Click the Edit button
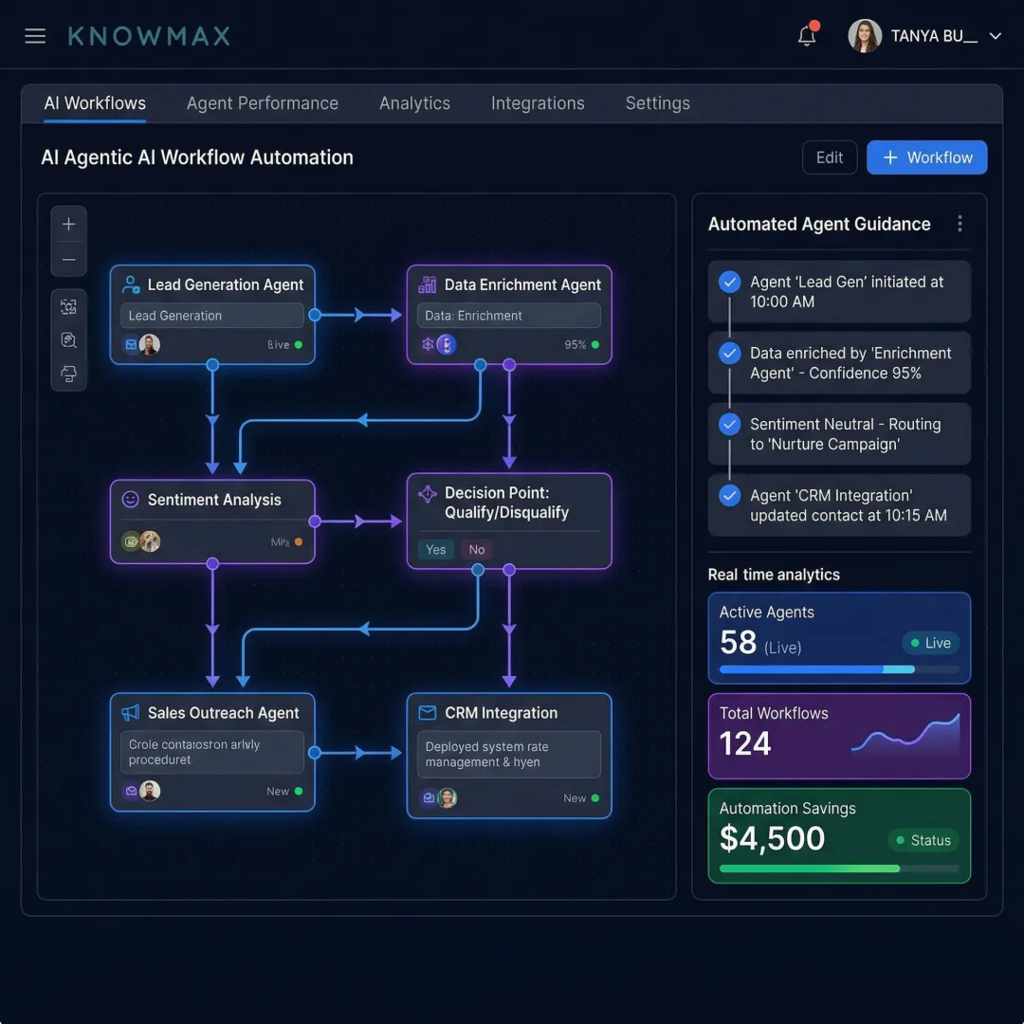 coord(830,157)
